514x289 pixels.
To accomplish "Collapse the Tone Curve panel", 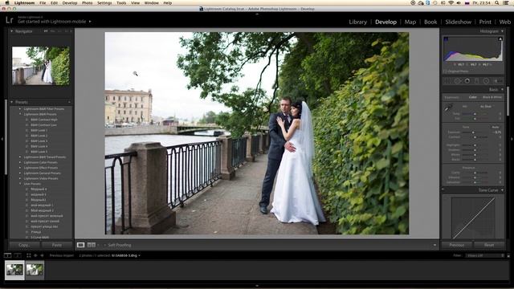I will tap(502, 190).
